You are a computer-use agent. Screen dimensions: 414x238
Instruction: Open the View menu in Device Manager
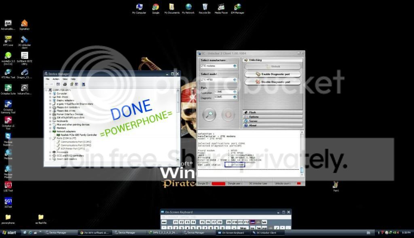pos(65,79)
